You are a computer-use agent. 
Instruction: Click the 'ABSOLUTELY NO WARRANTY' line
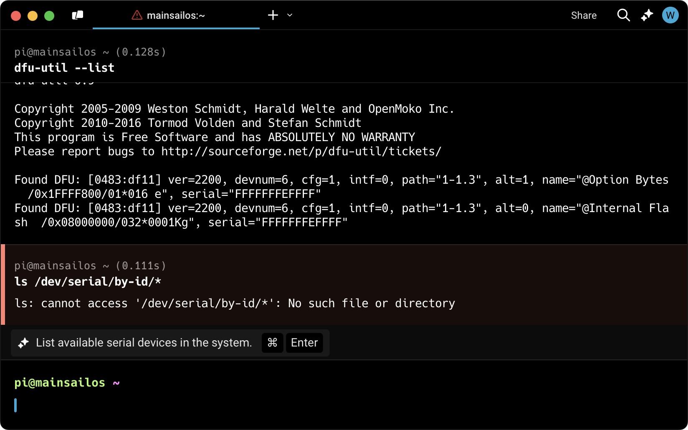[x=215, y=137]
